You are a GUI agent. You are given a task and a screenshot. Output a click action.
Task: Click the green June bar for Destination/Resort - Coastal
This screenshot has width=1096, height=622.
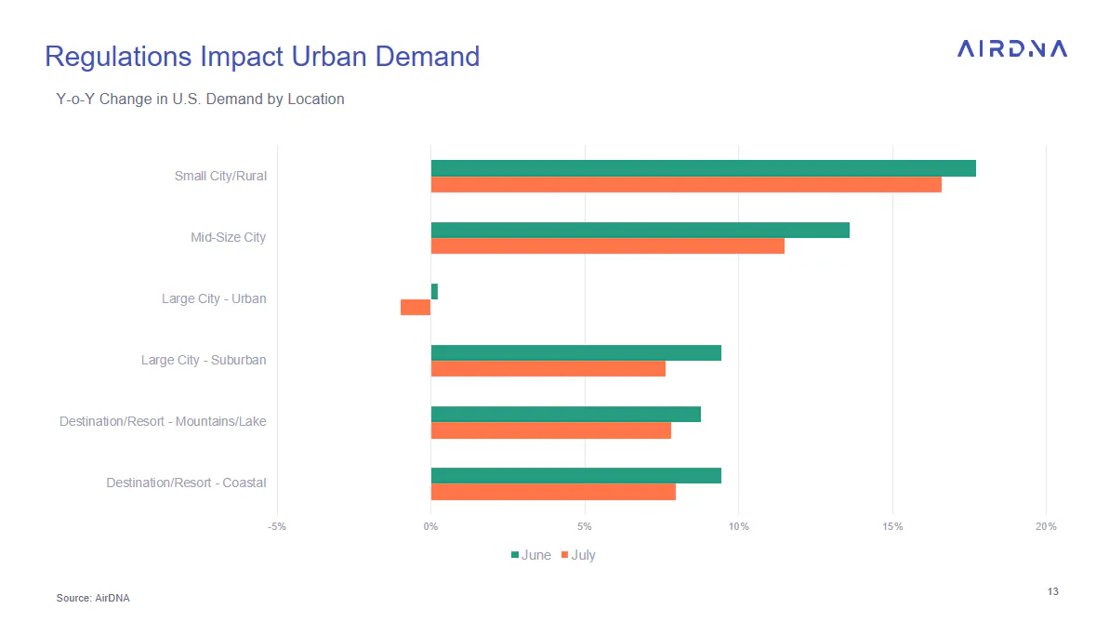coord(576,475)
